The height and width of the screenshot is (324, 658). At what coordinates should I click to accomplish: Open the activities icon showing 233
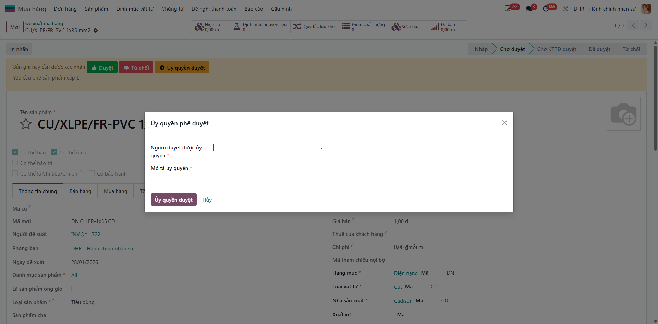pyautogui.click(x=508, y=9)
